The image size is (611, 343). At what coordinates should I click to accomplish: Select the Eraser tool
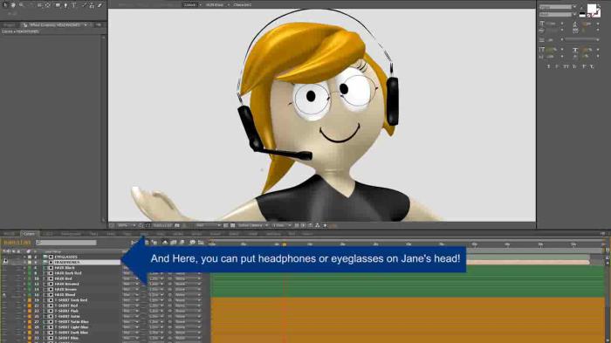pyautogui.click(x=100, y=5)
